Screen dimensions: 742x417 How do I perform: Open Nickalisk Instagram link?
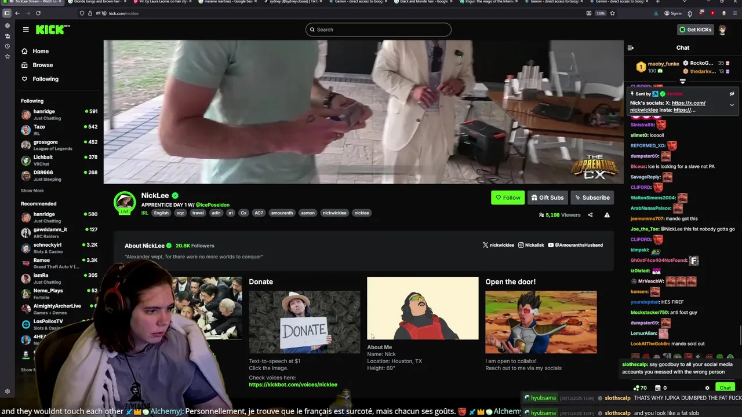tap(531, 245)
